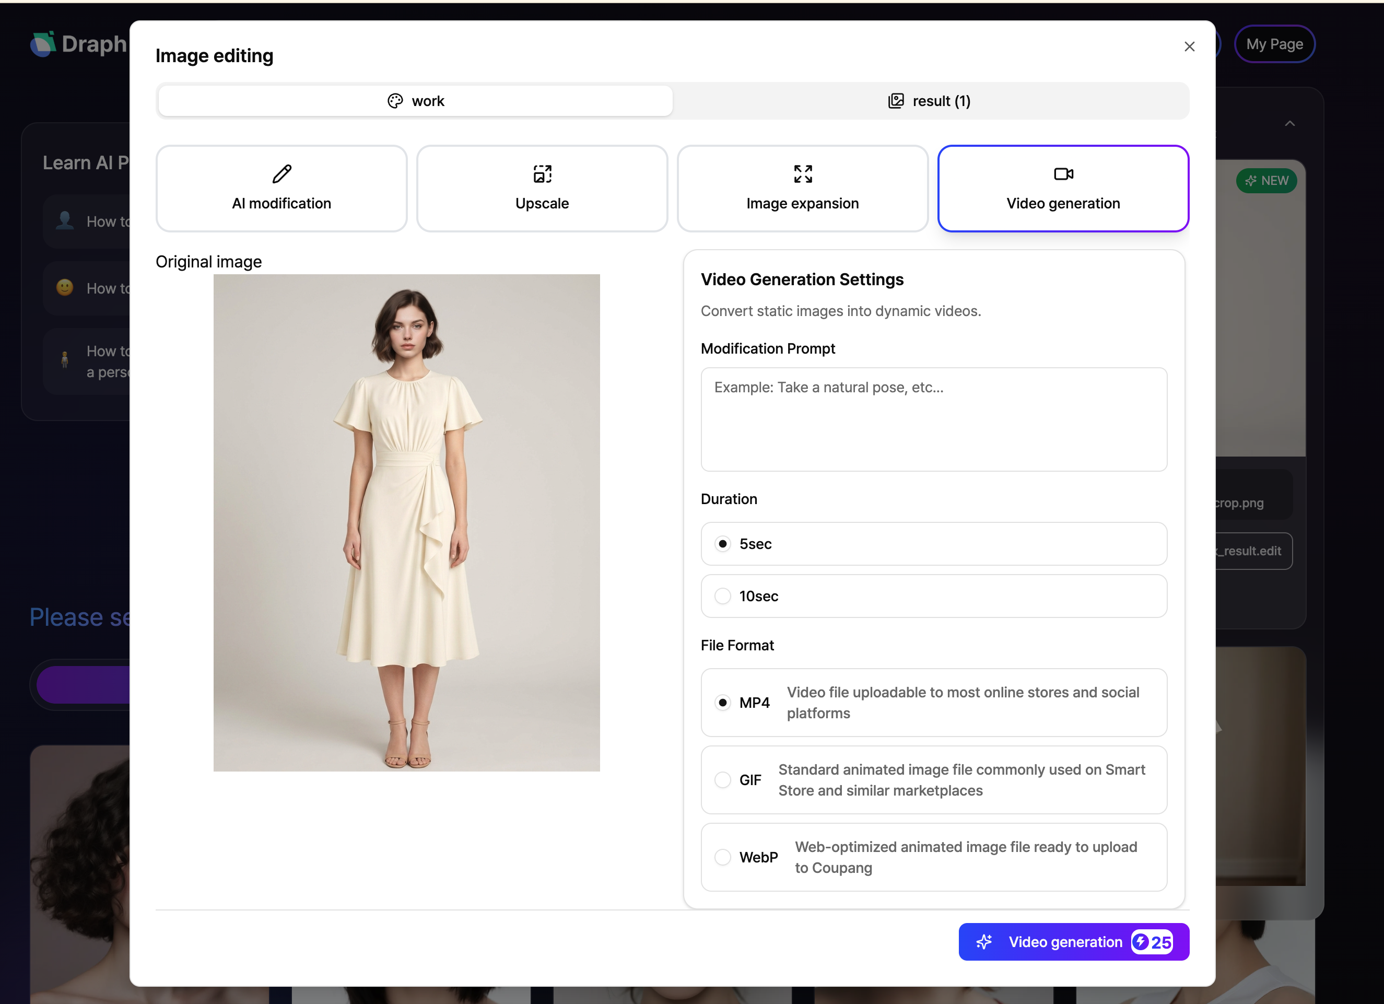The image size is (1384, 1004).
Task: Start Video generation with 25 credits
Action: [x=1073, y=942]
